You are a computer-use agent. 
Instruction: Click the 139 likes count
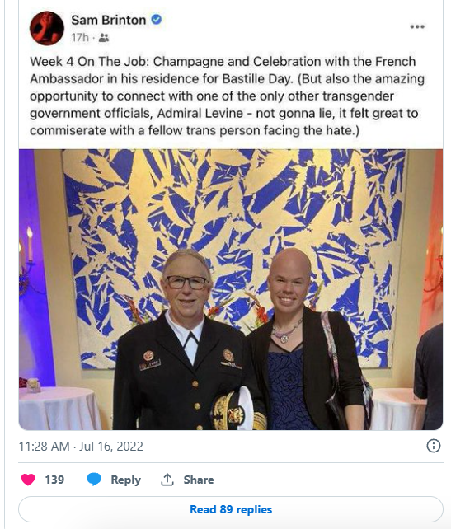(54, 480)
